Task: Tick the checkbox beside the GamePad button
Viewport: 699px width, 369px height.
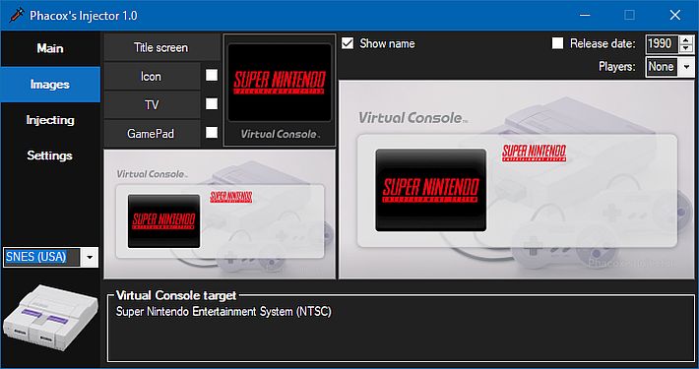Action: tap(212, 133)
